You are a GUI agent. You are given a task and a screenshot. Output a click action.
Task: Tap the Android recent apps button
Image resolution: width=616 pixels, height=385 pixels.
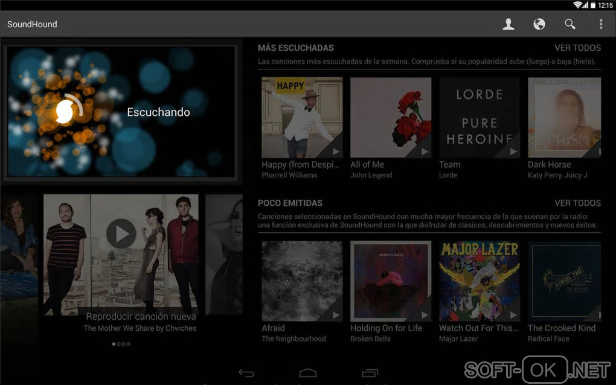pyautogui.click(x=370, y=373)
